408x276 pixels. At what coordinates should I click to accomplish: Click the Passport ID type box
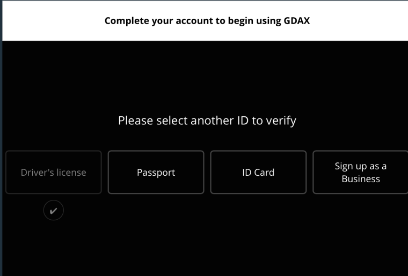pyautogui.click(x=156, y=172)
